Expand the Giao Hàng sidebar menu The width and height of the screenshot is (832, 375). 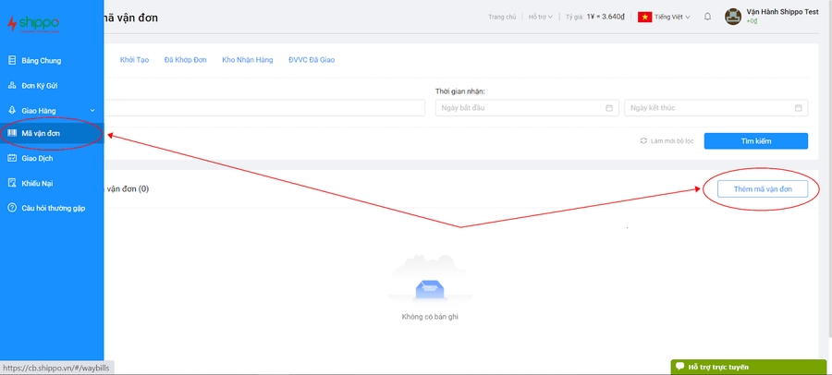tap(51, 110)
